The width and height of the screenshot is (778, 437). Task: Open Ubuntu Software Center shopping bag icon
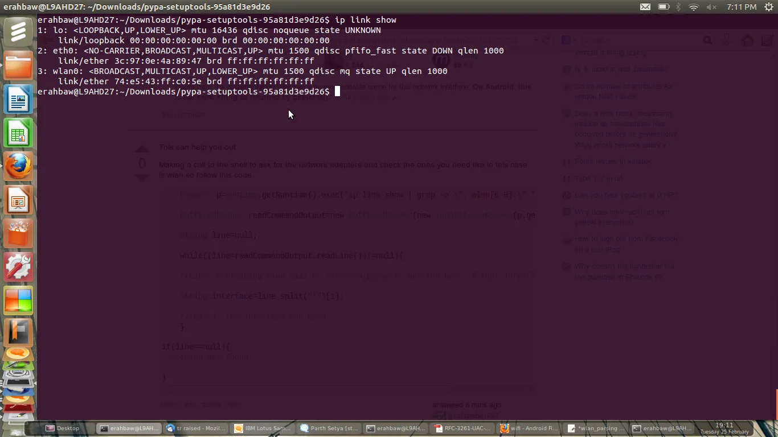point(18,234)
